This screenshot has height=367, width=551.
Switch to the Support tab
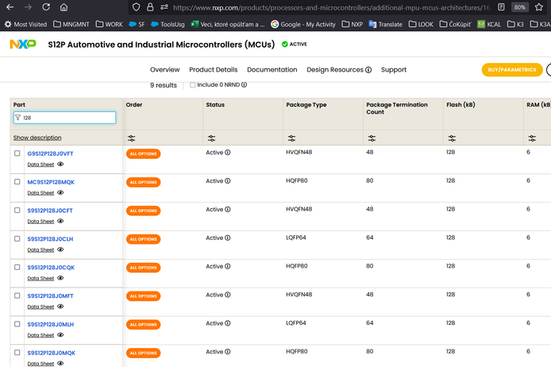click(x=394, y=70)
